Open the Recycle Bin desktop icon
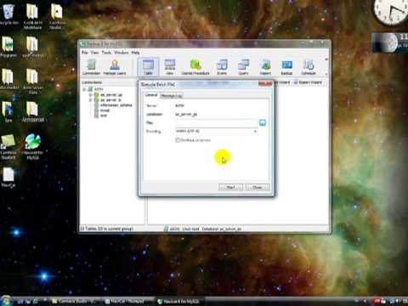 pyautogui.click(x=9, y=14)
